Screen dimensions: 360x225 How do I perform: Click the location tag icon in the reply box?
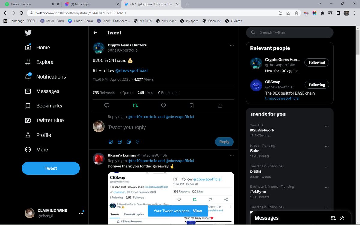coord(138,142)
